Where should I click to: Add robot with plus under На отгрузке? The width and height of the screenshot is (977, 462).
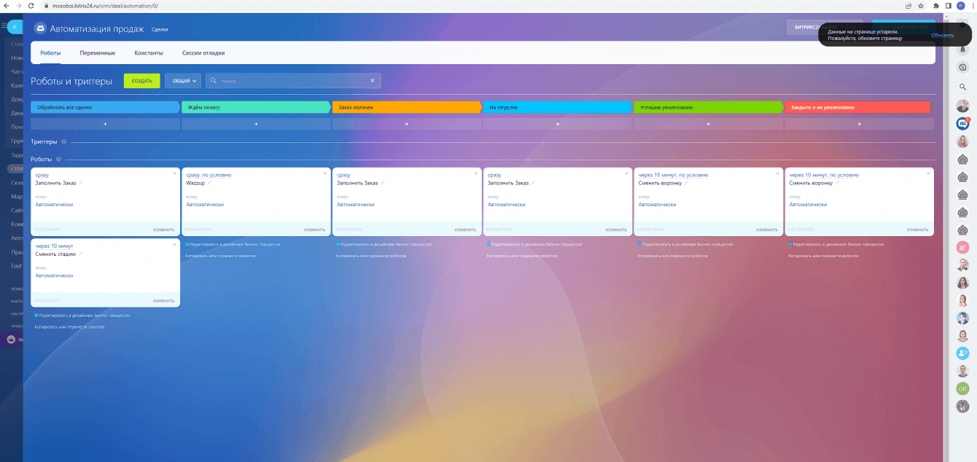pos(558,125)
